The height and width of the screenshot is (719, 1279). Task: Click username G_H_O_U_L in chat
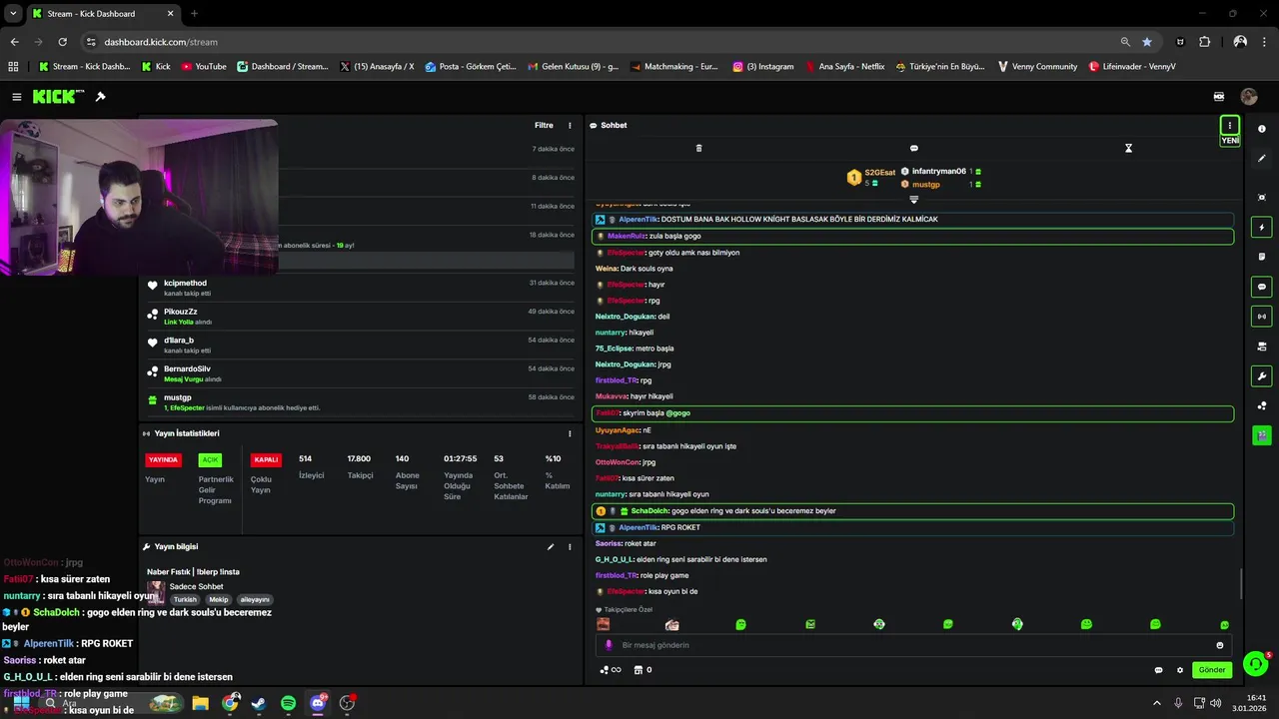tap(614, 559)
